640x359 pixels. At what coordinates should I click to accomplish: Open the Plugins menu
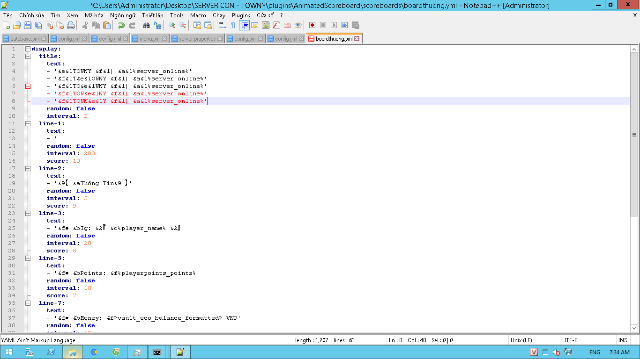click(x=241, y=15)
